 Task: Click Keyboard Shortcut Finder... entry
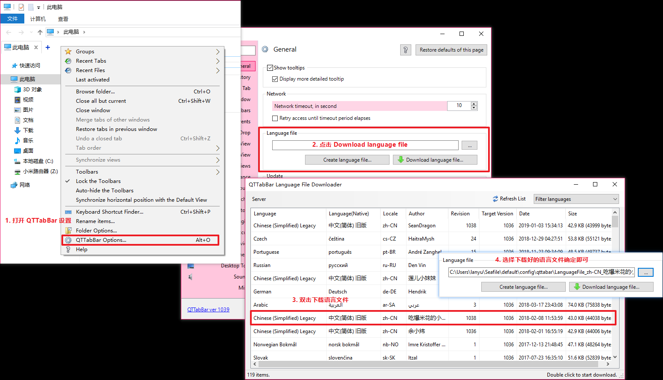(142, 212)
